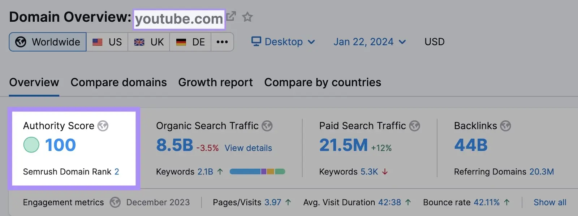Click globe icon beside Engagement metrics
This screenshot has width=578, height=216.
tap(115, 202)
